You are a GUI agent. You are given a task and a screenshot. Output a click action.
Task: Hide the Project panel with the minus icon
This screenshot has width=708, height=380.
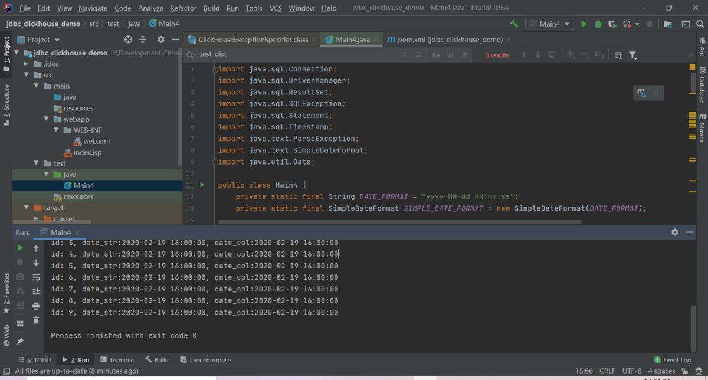coord(175,40)
